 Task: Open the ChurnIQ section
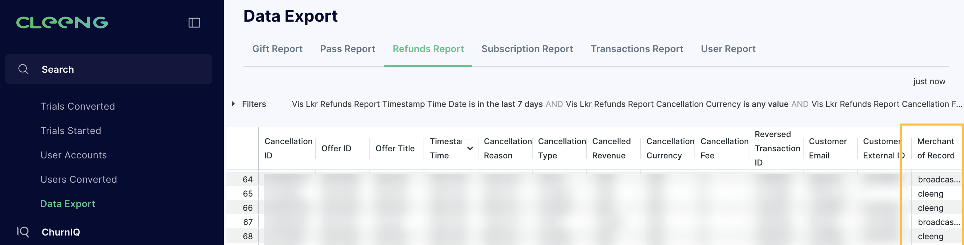coord(61,232)
